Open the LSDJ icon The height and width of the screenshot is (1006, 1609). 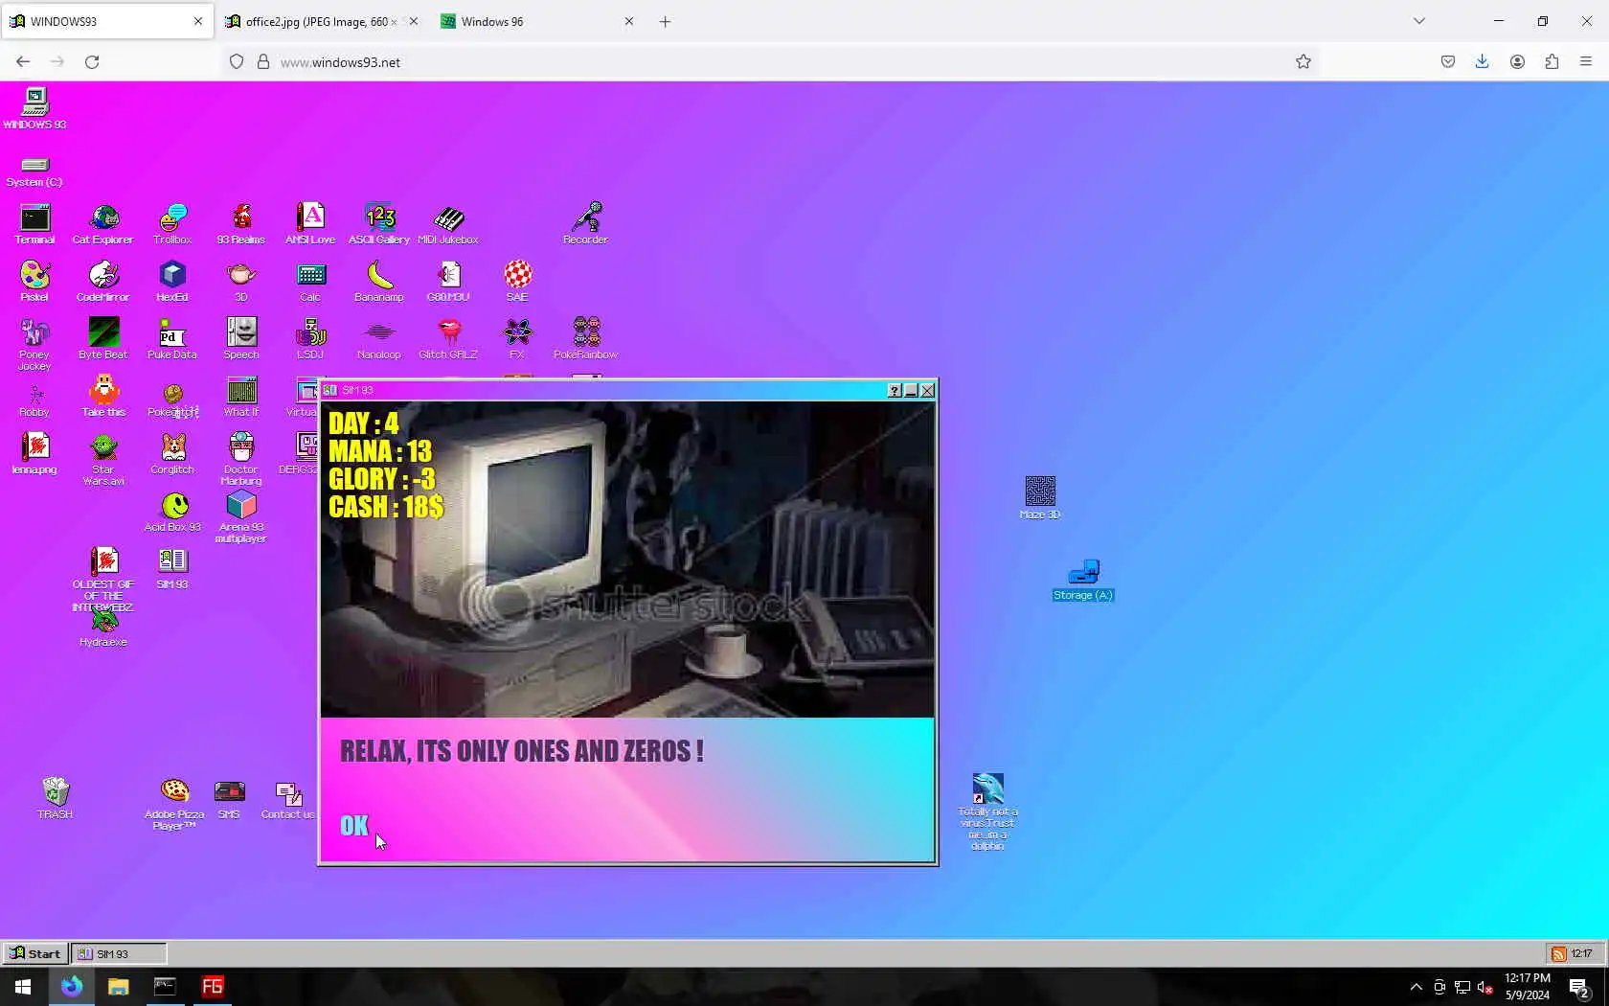(x=310, y=339)
